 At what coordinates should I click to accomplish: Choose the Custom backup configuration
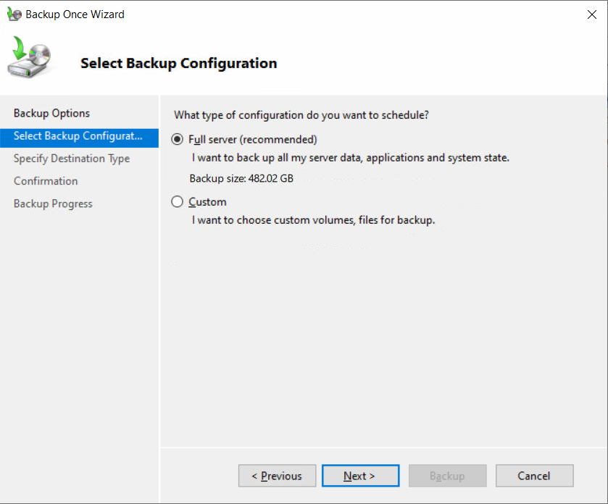177,202
